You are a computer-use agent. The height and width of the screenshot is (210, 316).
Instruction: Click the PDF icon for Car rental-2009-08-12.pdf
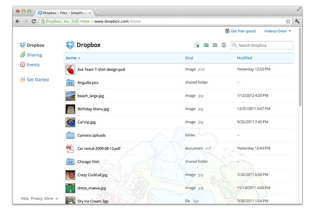(x=70, y=148)
